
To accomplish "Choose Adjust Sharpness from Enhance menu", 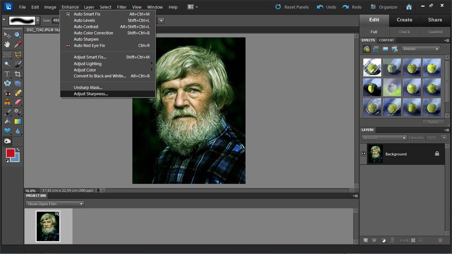I will (91, 94).
